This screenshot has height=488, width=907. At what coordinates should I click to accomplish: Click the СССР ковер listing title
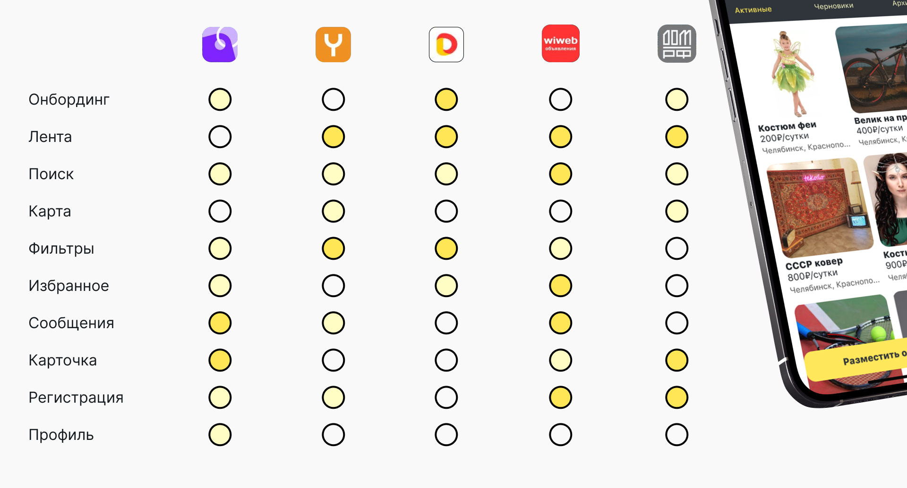(x=813, y=264)
